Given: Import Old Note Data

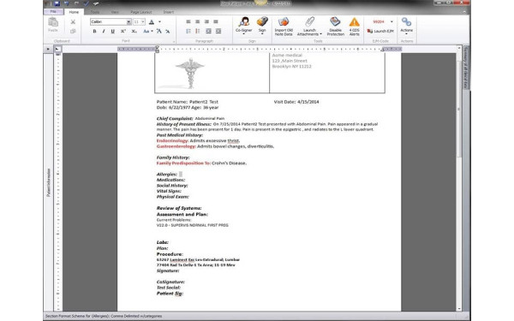Looking at the screenshot, I should [x=284, y=27].
